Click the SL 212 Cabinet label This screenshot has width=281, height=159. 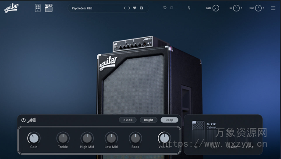coord(211,126)
